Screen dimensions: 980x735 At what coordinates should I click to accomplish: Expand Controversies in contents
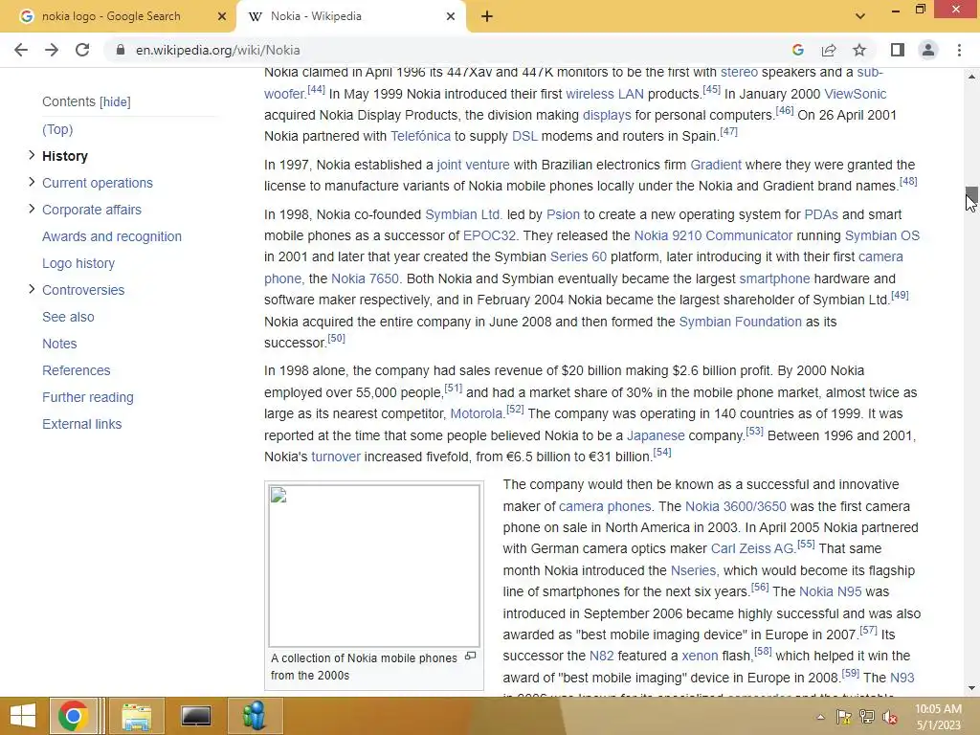tap(32, 290)
